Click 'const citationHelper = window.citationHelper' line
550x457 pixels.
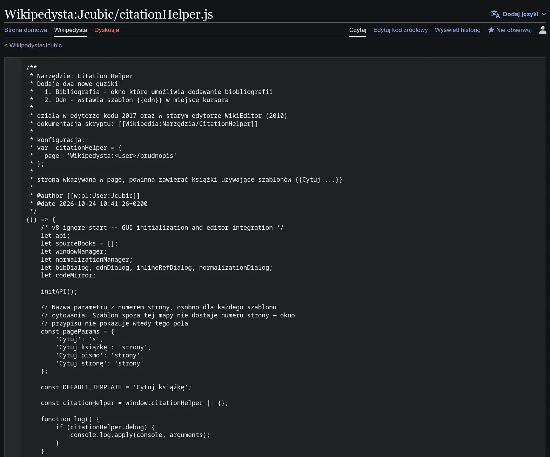[x=134, y=403]
